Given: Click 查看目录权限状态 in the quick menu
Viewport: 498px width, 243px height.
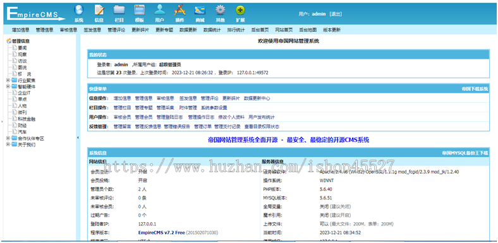Looking at the screenshot, I should [x=262, y=126].
